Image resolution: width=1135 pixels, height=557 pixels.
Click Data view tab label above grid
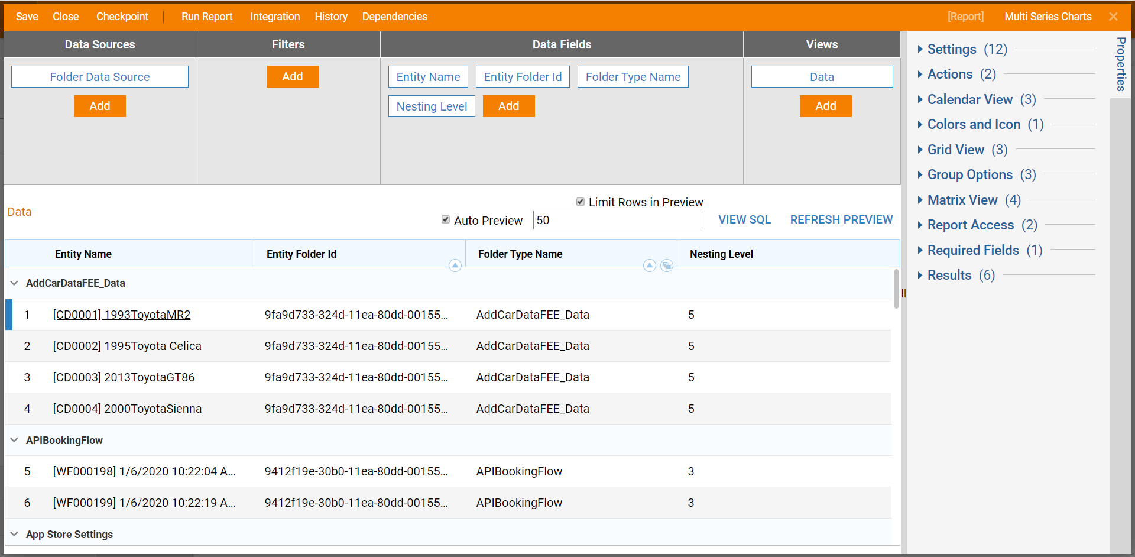pyautogui.click(x=20, y=212)
